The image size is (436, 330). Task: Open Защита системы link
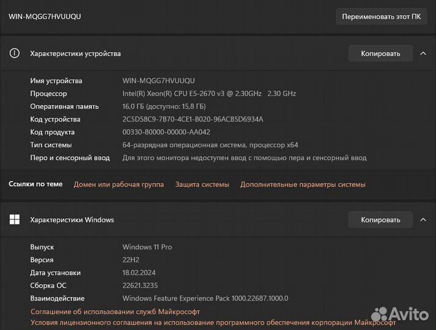point(202,185)
